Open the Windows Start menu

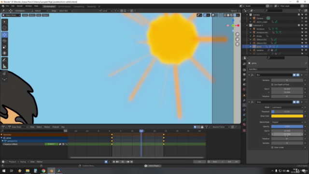pyautogui.click(x=4, y=171)
